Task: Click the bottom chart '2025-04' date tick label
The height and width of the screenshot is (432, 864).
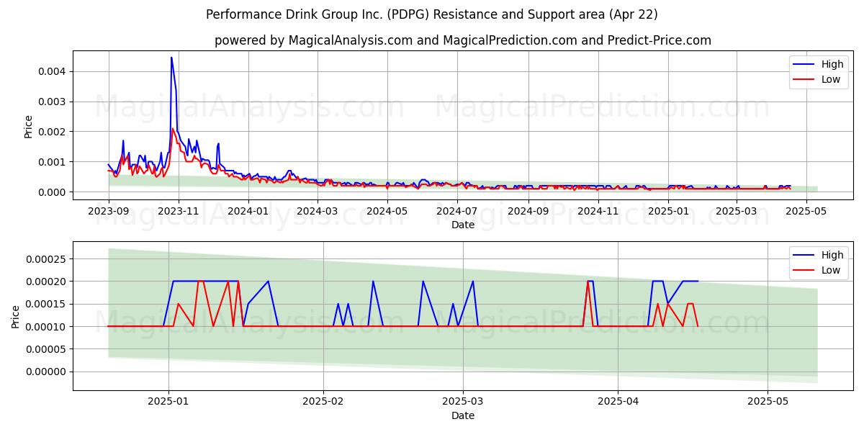Action: [x=618, y=402]
